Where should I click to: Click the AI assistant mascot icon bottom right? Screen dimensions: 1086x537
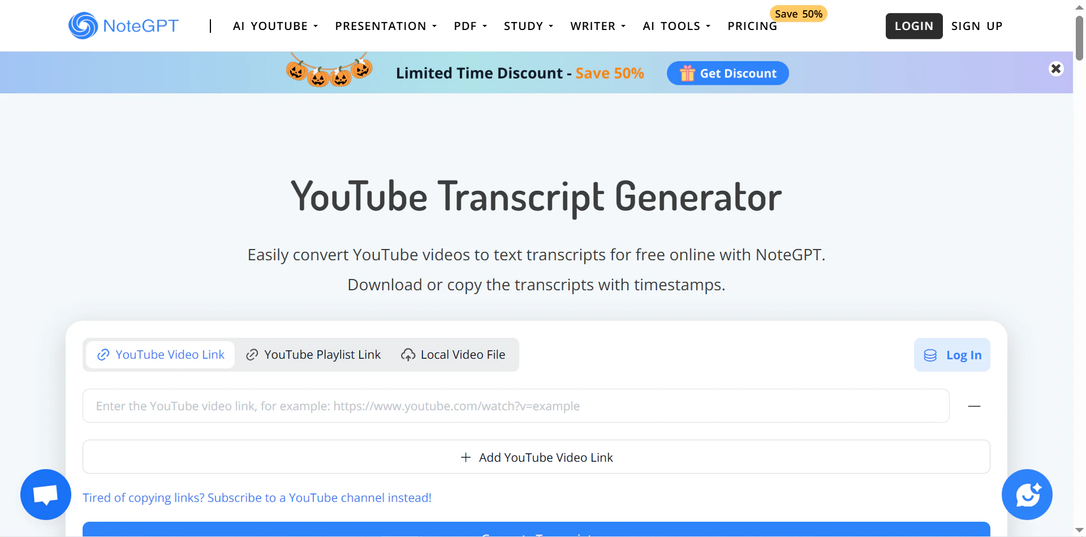(1027, 495)
